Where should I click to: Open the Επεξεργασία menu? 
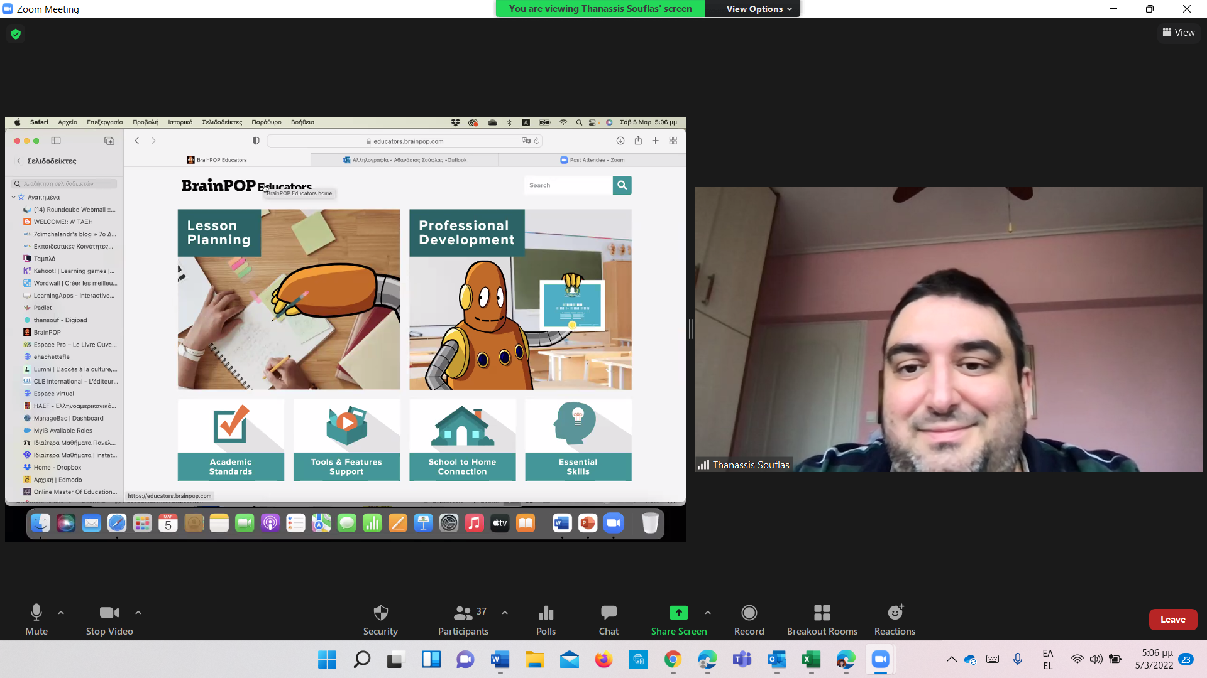pyautogui.click(x=105, y=122)
